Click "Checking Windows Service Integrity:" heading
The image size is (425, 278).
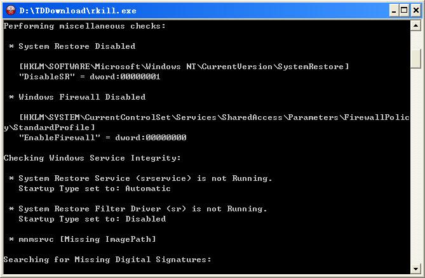(92, 158)
